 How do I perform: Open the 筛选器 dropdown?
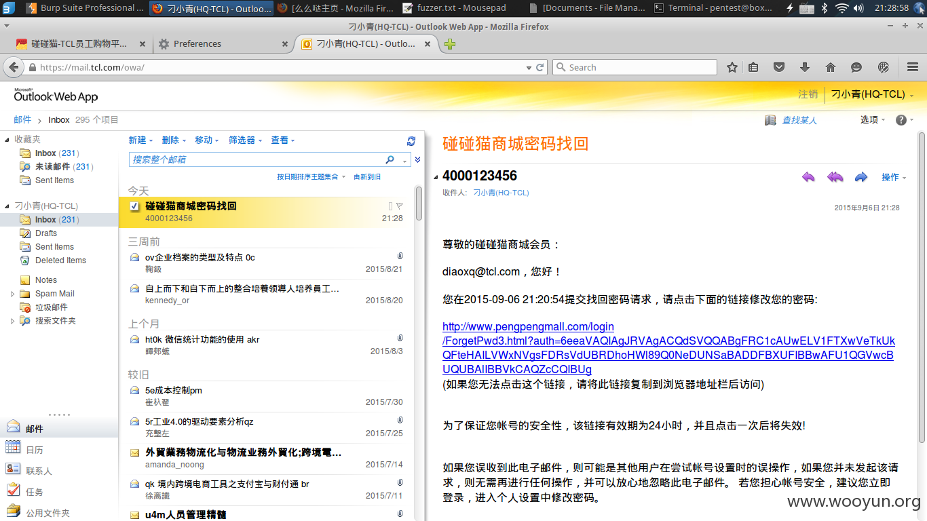click(246, 140)
